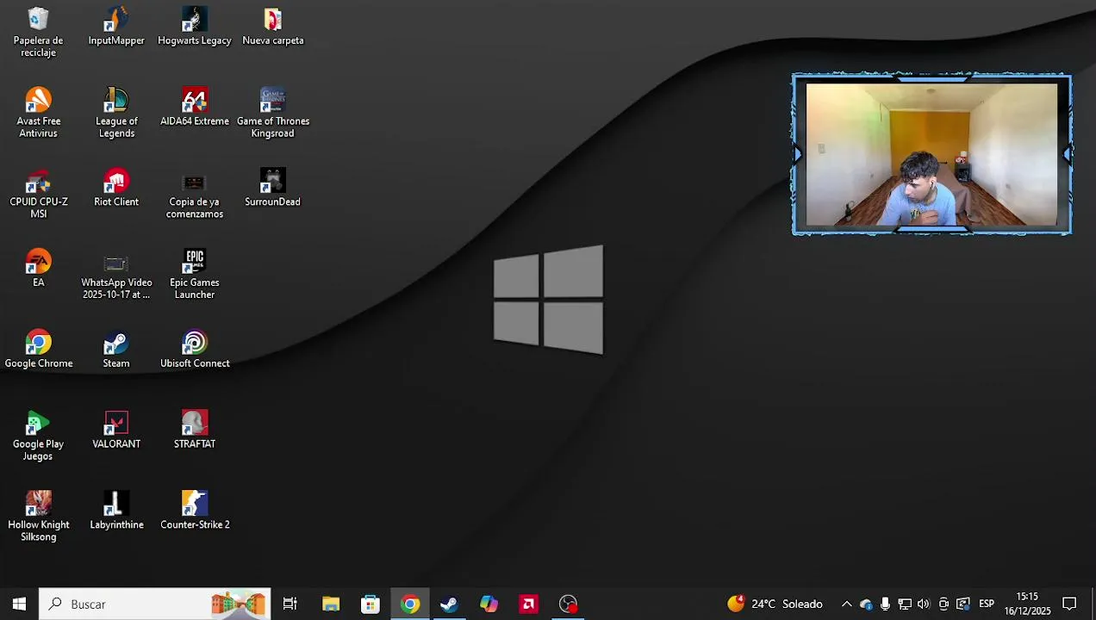Select the CPUID CPU-Z MSI shortcut
This screenshot has height=620, width=1096.
coord(38,194)
